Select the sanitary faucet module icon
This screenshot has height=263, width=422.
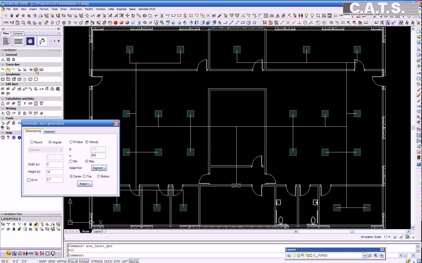coord(42,41)
